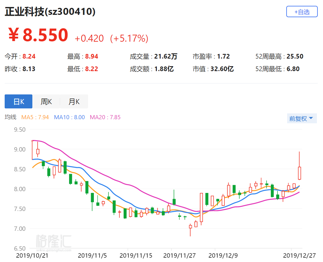The width and height of the screenshot is (323, 262).
Task: Click the 均线 moving average label
Action: click(10, 117)
